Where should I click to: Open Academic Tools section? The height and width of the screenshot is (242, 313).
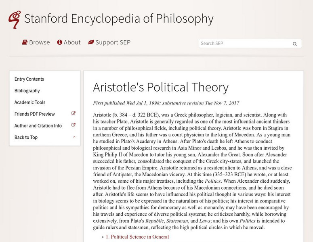[30, 102]
